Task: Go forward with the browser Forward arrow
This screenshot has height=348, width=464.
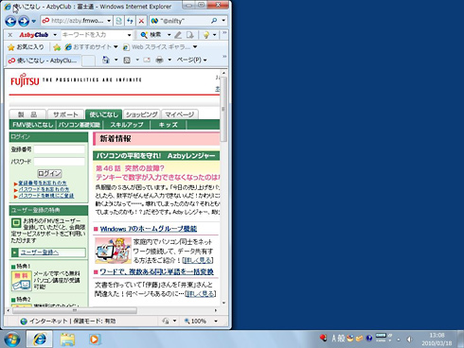Action: tap(24, 21)
